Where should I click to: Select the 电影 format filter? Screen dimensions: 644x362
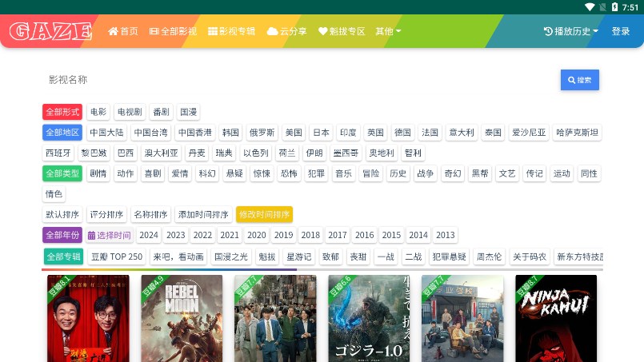coord(98,112)
